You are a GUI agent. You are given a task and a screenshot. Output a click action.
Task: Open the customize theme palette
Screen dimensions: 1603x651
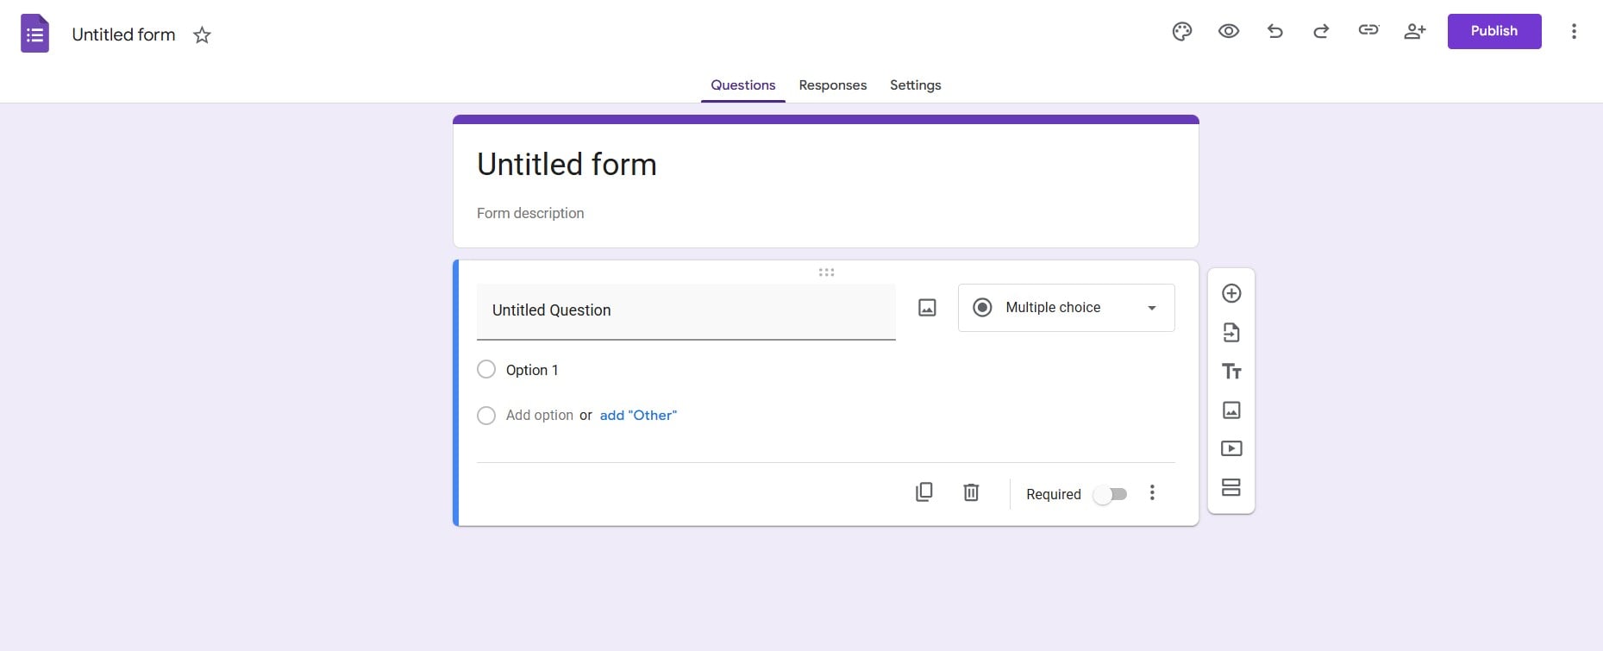pyautogui.click(x=1181, y=32)
